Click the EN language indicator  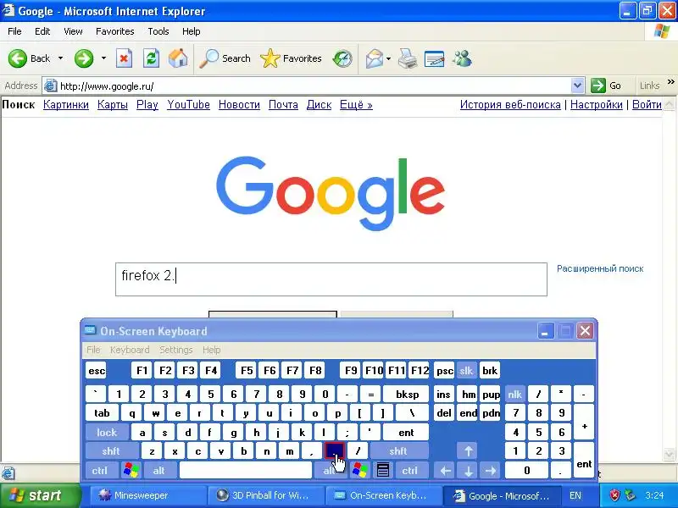(575, 495)
